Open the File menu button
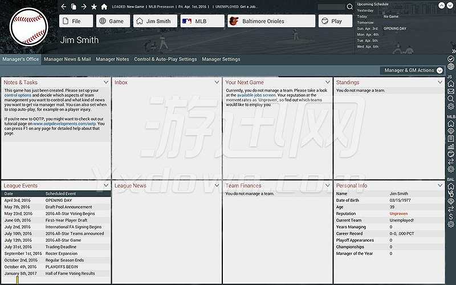 [76, 21]
